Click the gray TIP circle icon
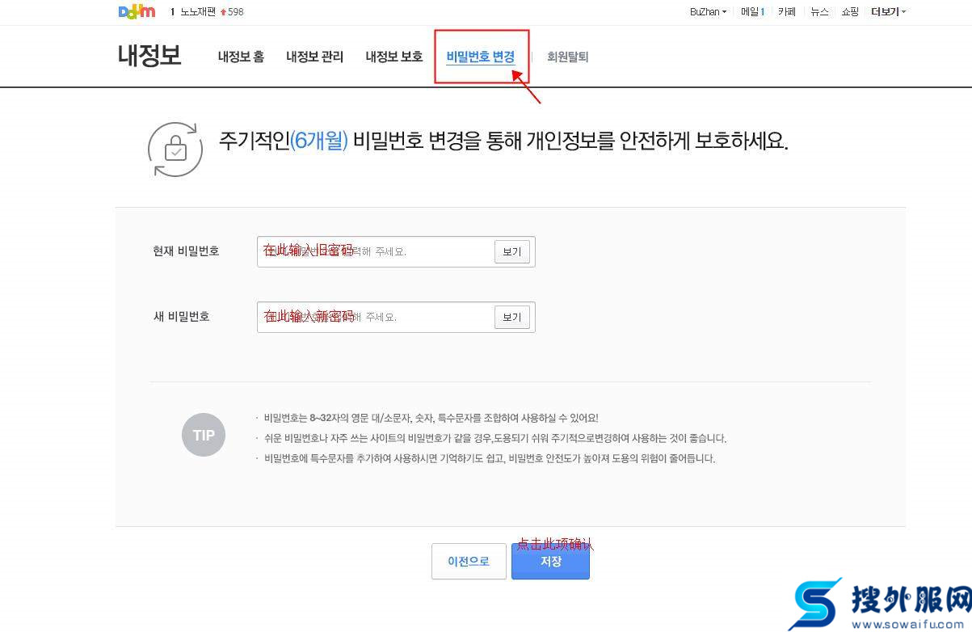 [203, 435]
